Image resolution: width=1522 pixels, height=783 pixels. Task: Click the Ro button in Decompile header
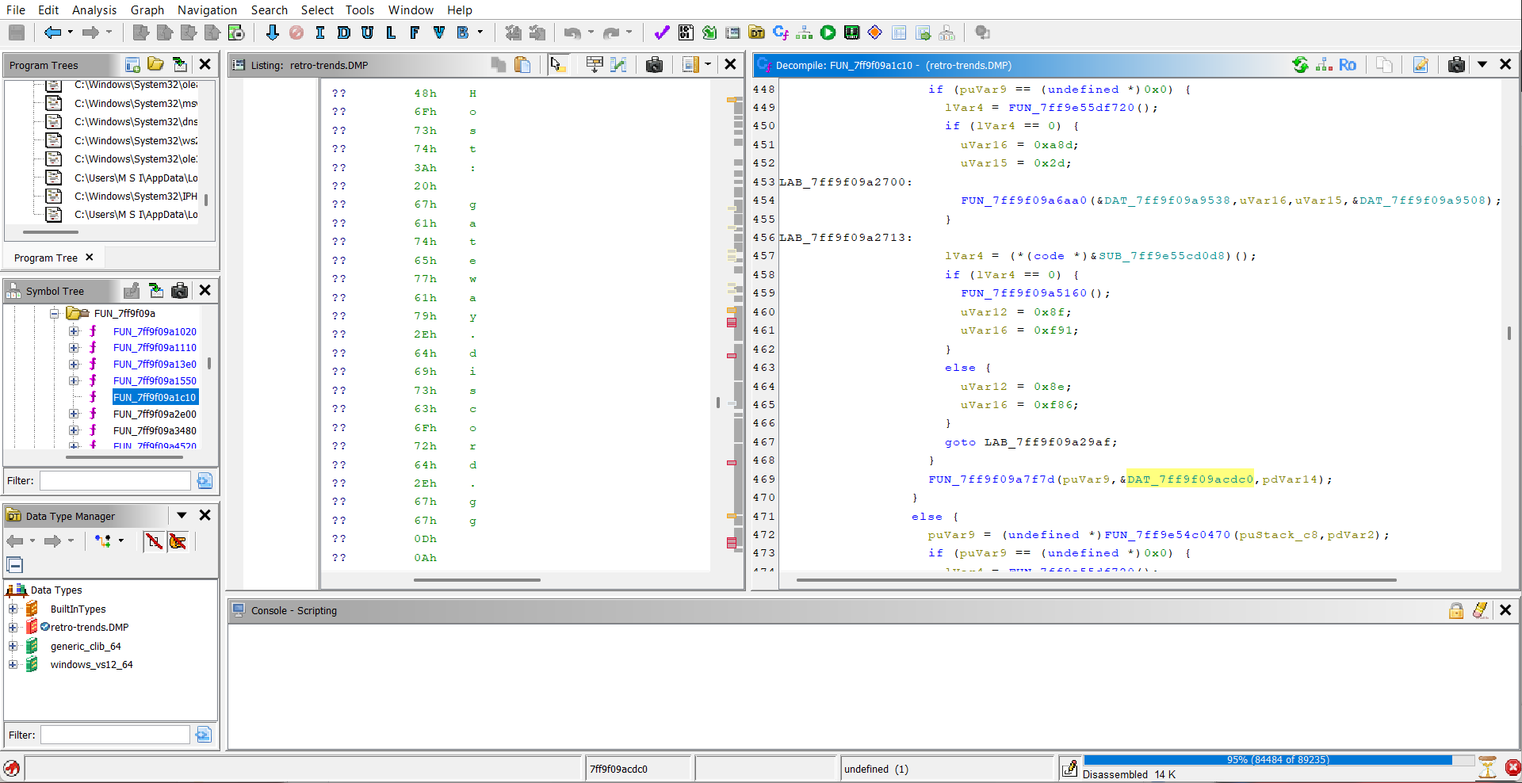coord(1348,65)
